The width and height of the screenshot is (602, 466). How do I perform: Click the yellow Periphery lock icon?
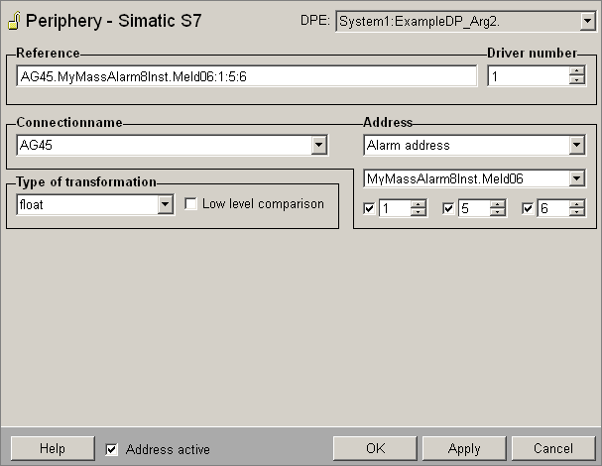click(x=12, y=20)
